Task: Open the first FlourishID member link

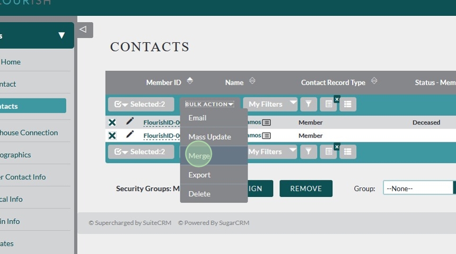Action: click(162, 122)
